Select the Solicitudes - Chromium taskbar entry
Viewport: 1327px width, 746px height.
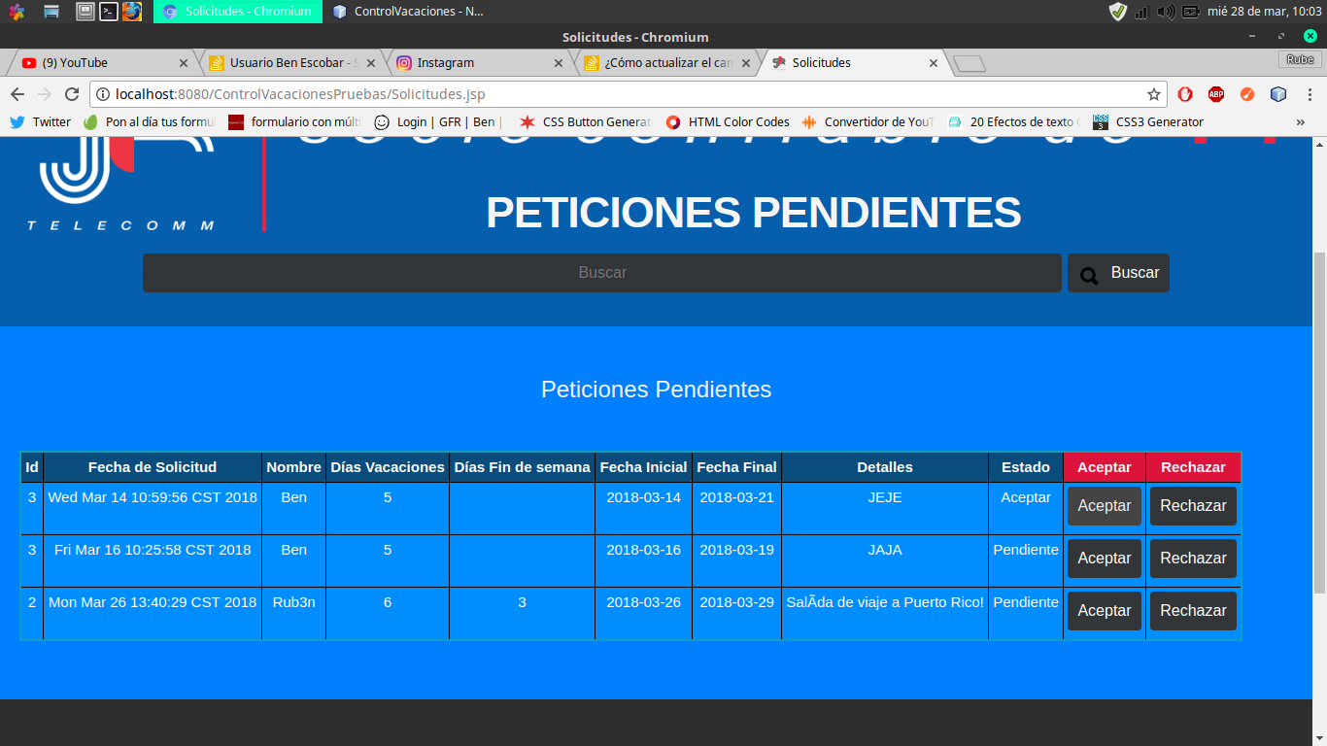[238, 12]
